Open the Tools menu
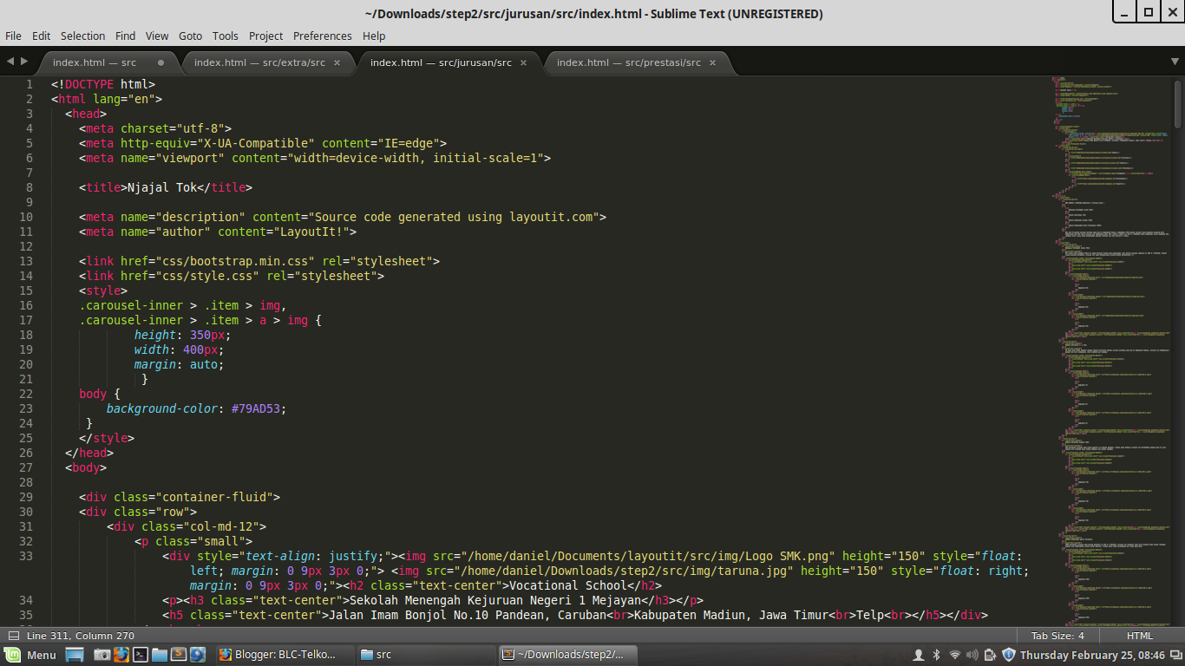This screenshot has height=666, width=1185. pos(225,36)
